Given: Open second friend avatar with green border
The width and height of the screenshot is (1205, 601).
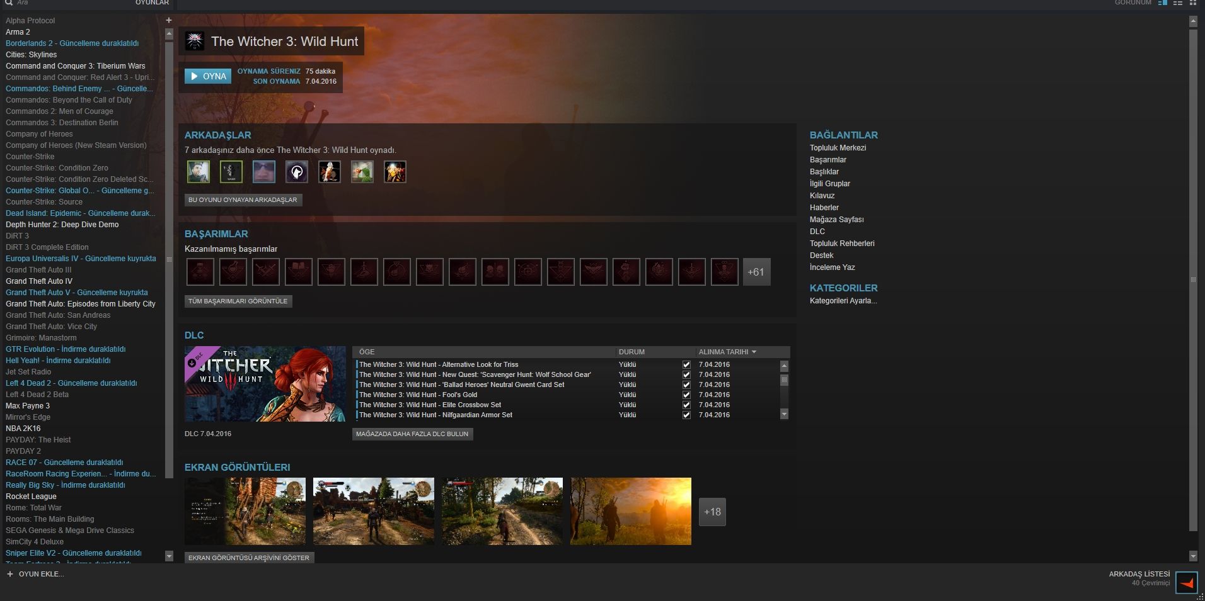Looking at the screenshot, I should (x=231, y=172).
